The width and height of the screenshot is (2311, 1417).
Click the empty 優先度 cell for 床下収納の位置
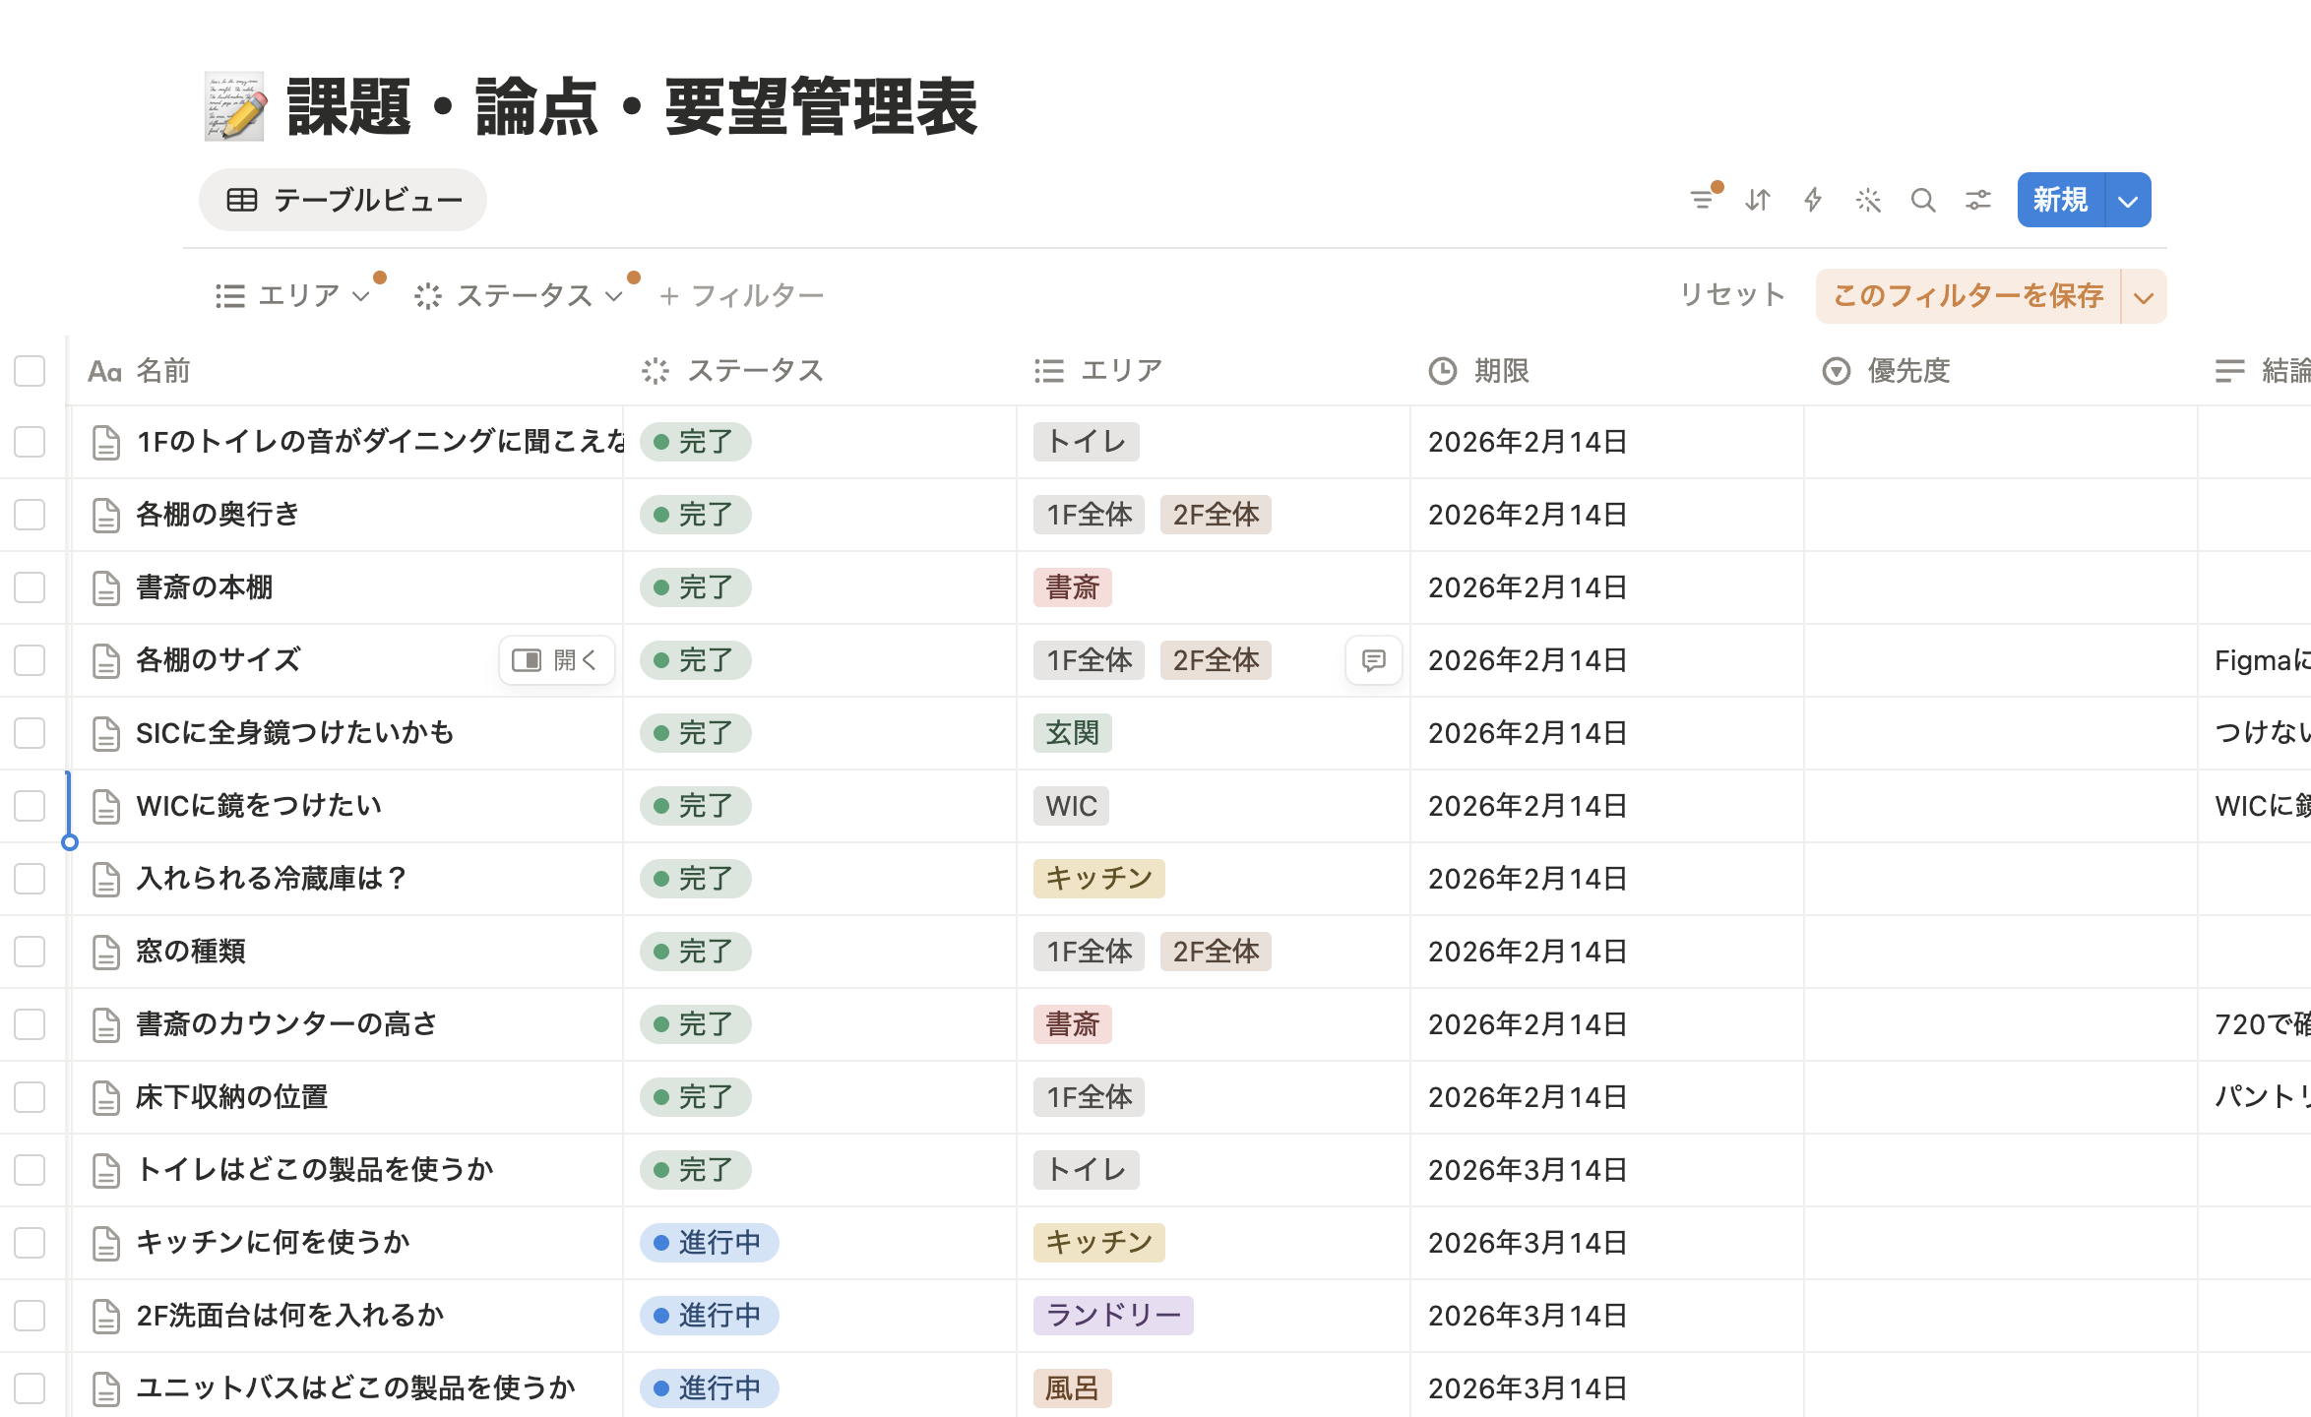2000,1097
